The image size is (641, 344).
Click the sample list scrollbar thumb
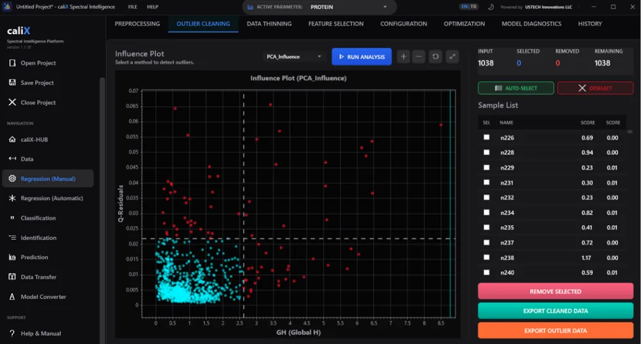click(x=629, y=132)
